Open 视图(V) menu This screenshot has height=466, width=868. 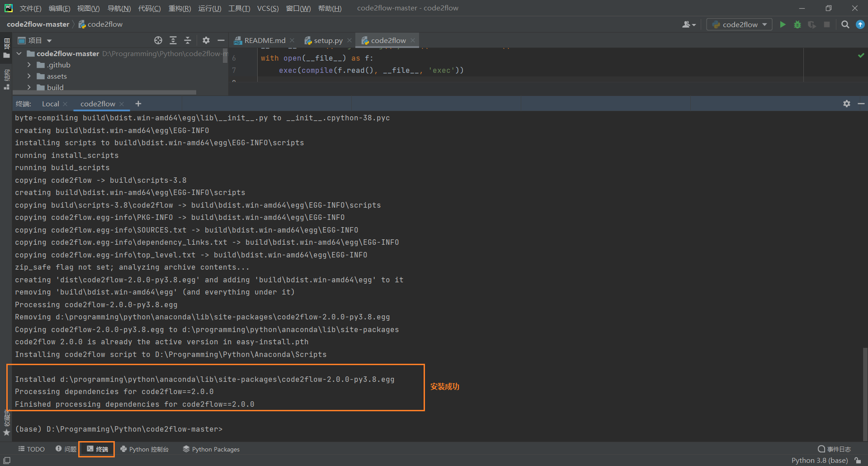point(88,9)
